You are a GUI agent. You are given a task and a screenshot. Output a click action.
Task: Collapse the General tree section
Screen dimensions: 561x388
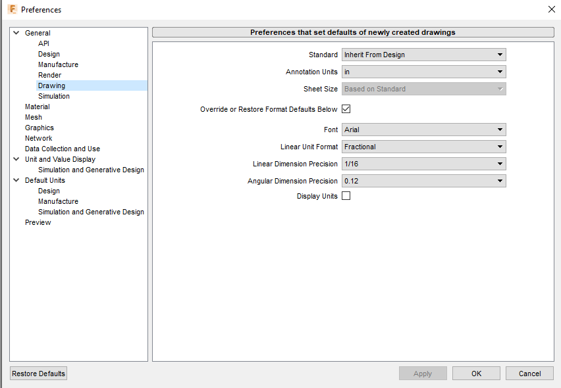pos(15,33)
